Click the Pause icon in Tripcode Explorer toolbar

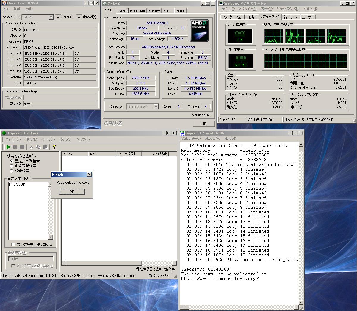(15, 147)
